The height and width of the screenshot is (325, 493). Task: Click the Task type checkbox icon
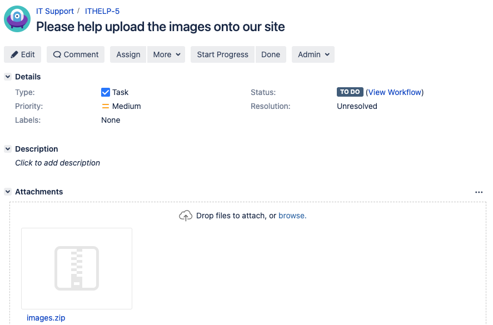click(x=106, y=92)
